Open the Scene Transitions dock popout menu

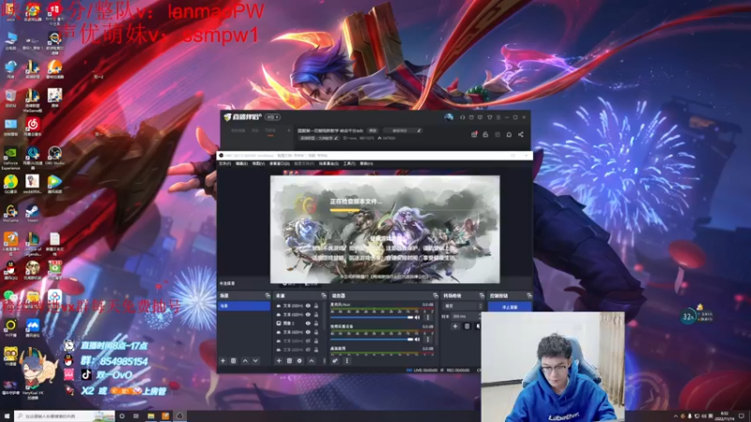click(x=482, y=295)
